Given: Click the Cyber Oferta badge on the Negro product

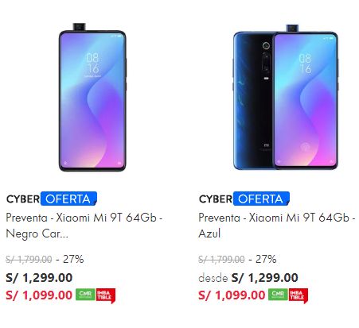Looking at the screenshot, I should [x=52, y=199].
